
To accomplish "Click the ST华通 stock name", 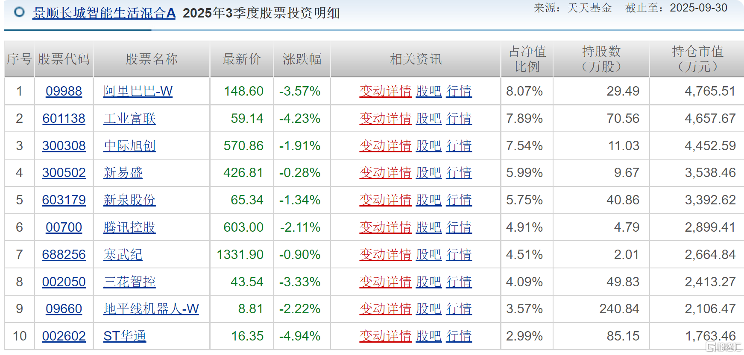I will click(125, 336).
